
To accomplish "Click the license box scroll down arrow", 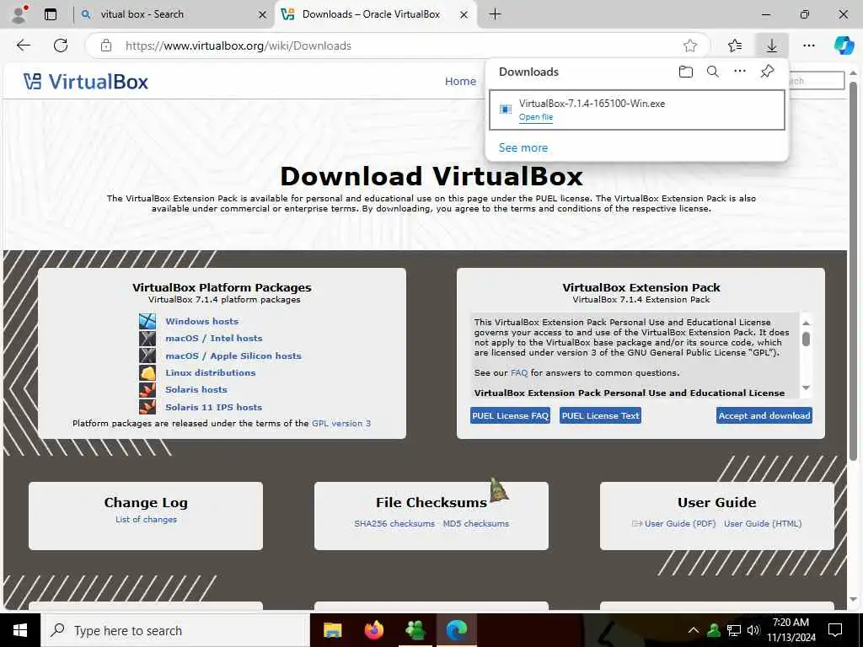I will point(806,388).
